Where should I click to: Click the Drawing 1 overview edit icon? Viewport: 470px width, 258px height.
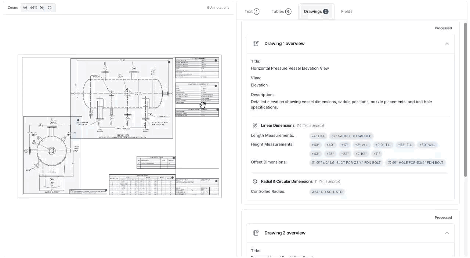256,44
